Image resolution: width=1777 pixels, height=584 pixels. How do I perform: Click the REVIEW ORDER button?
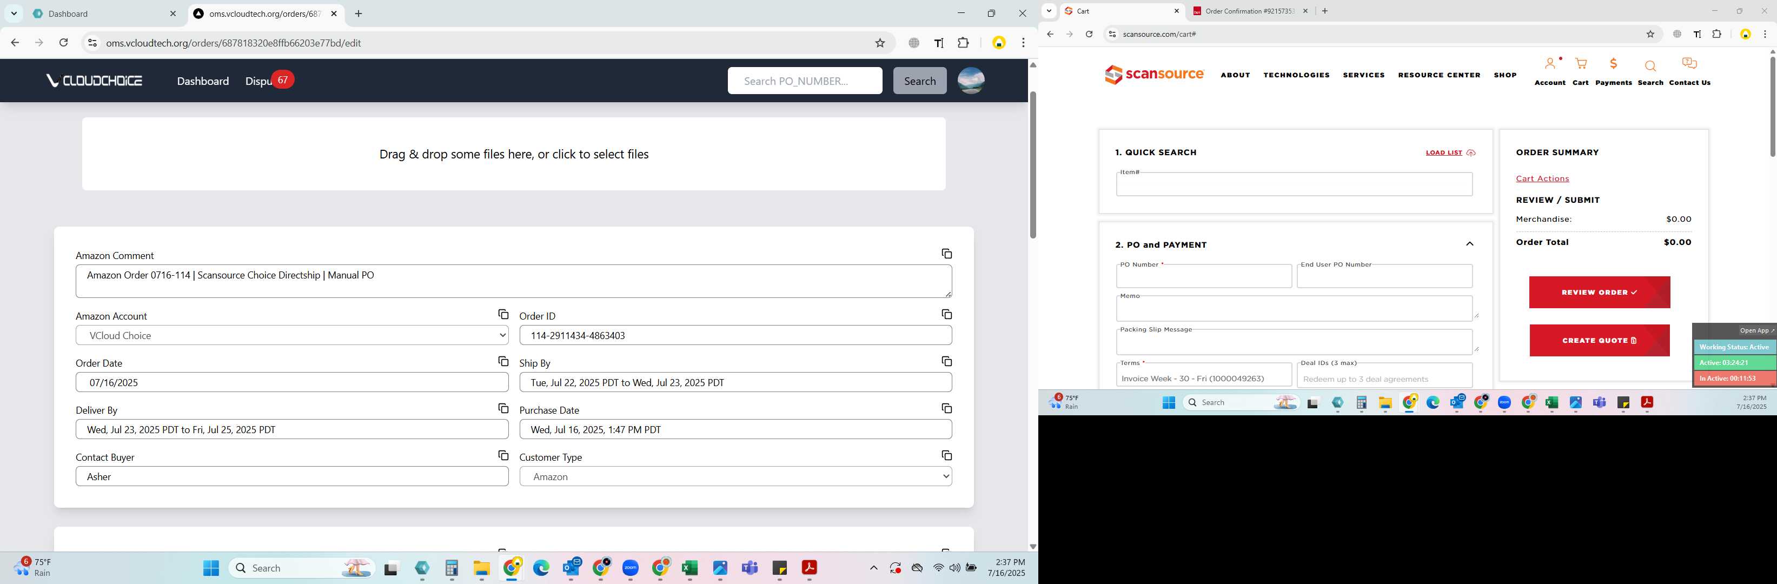pyautogui.click(x=1599, y=293)
